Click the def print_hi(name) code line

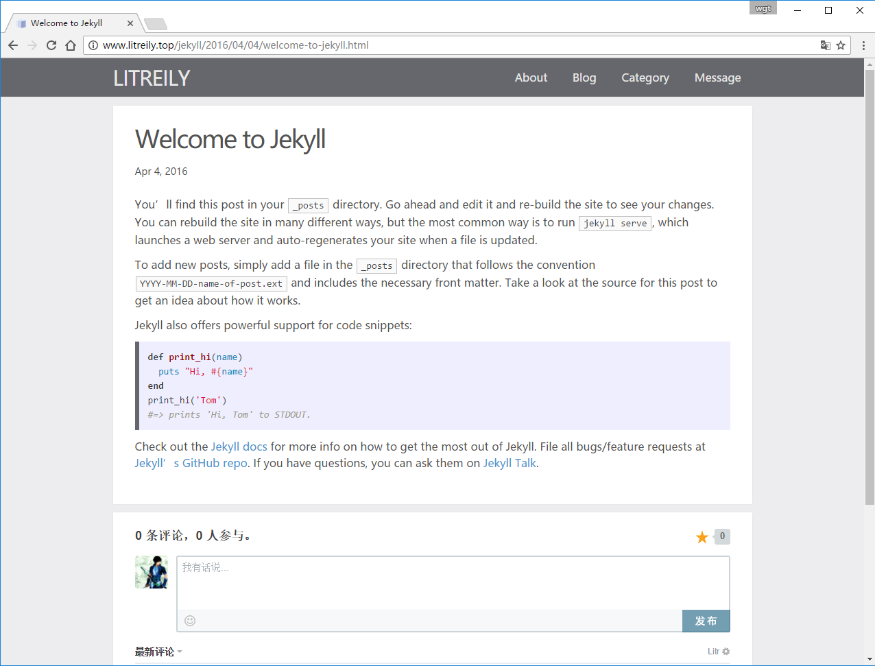pyautogui.click(x=195, y=357)
